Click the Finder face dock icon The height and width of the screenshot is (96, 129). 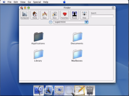pos(38,90)
